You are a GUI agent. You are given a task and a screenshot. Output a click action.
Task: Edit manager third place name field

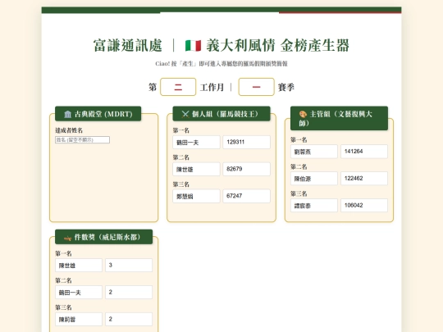pos(314,206)
